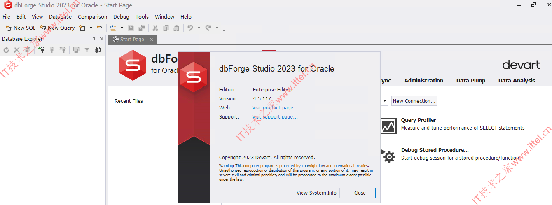This screenshot has height=205, width=552.
Task: Click the rightmost Database Explorer toolbar icon
Action: [98, 50]
